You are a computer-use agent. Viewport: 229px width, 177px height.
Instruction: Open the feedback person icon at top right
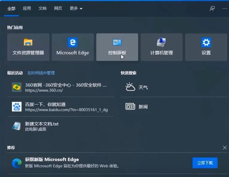click(212, 9)
